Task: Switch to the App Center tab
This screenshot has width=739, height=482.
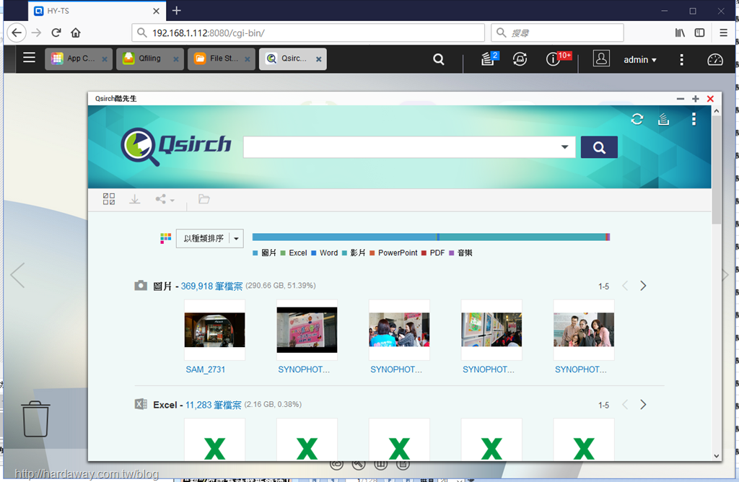Action: [78, 59]
